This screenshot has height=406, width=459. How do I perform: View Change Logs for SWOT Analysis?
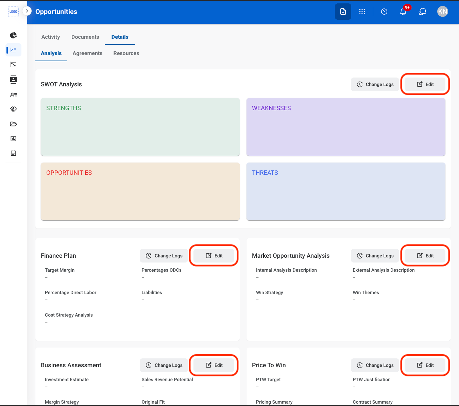[375, 84]
